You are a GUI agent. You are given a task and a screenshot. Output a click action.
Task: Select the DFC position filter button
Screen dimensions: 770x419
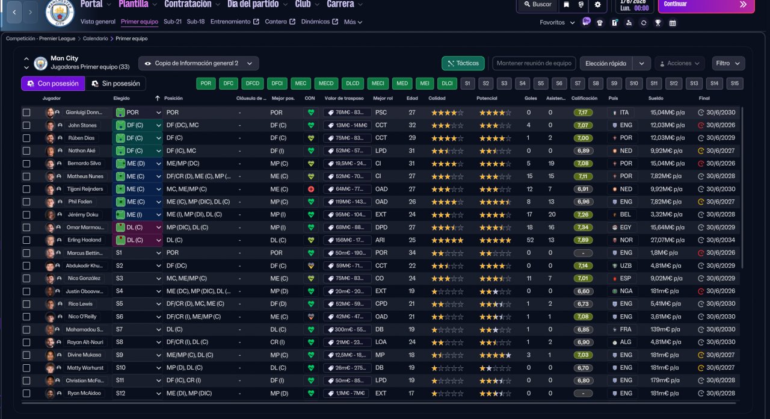(228, 84)
